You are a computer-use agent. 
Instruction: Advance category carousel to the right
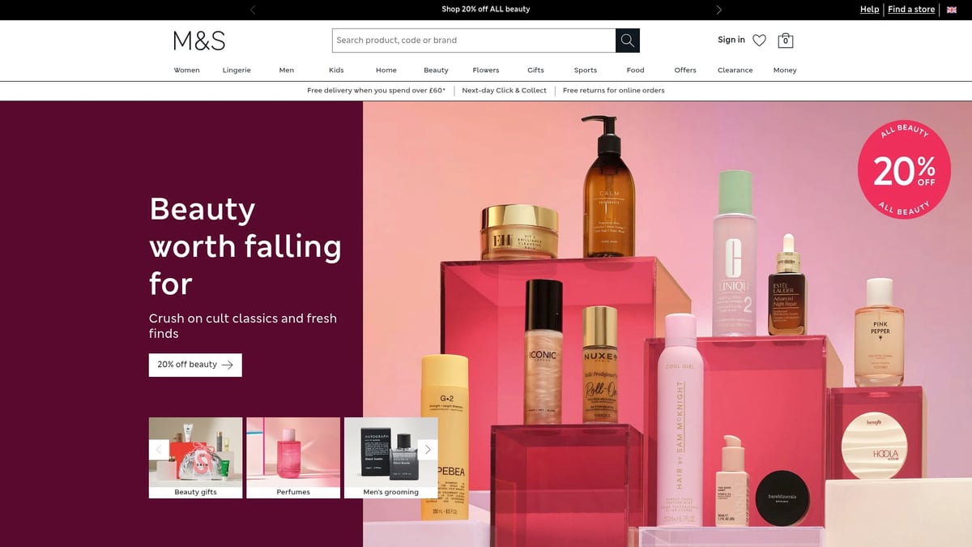(x=428, y=449)
